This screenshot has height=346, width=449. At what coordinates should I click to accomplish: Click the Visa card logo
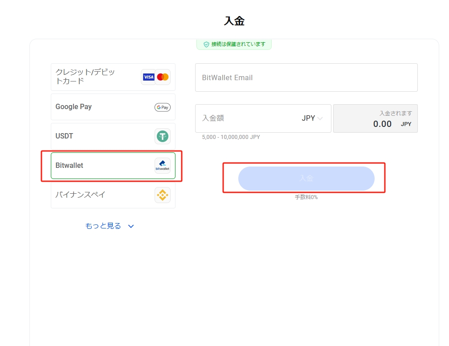(x=148, y=77)
